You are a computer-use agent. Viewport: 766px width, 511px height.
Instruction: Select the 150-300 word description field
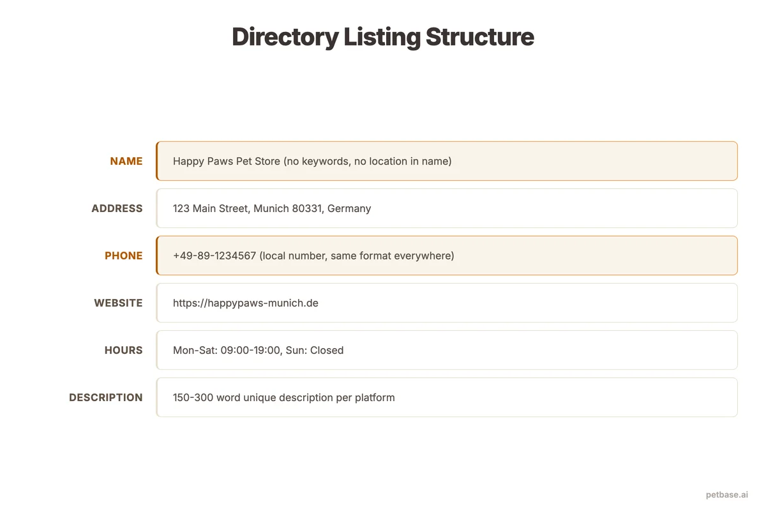point(447,397)
